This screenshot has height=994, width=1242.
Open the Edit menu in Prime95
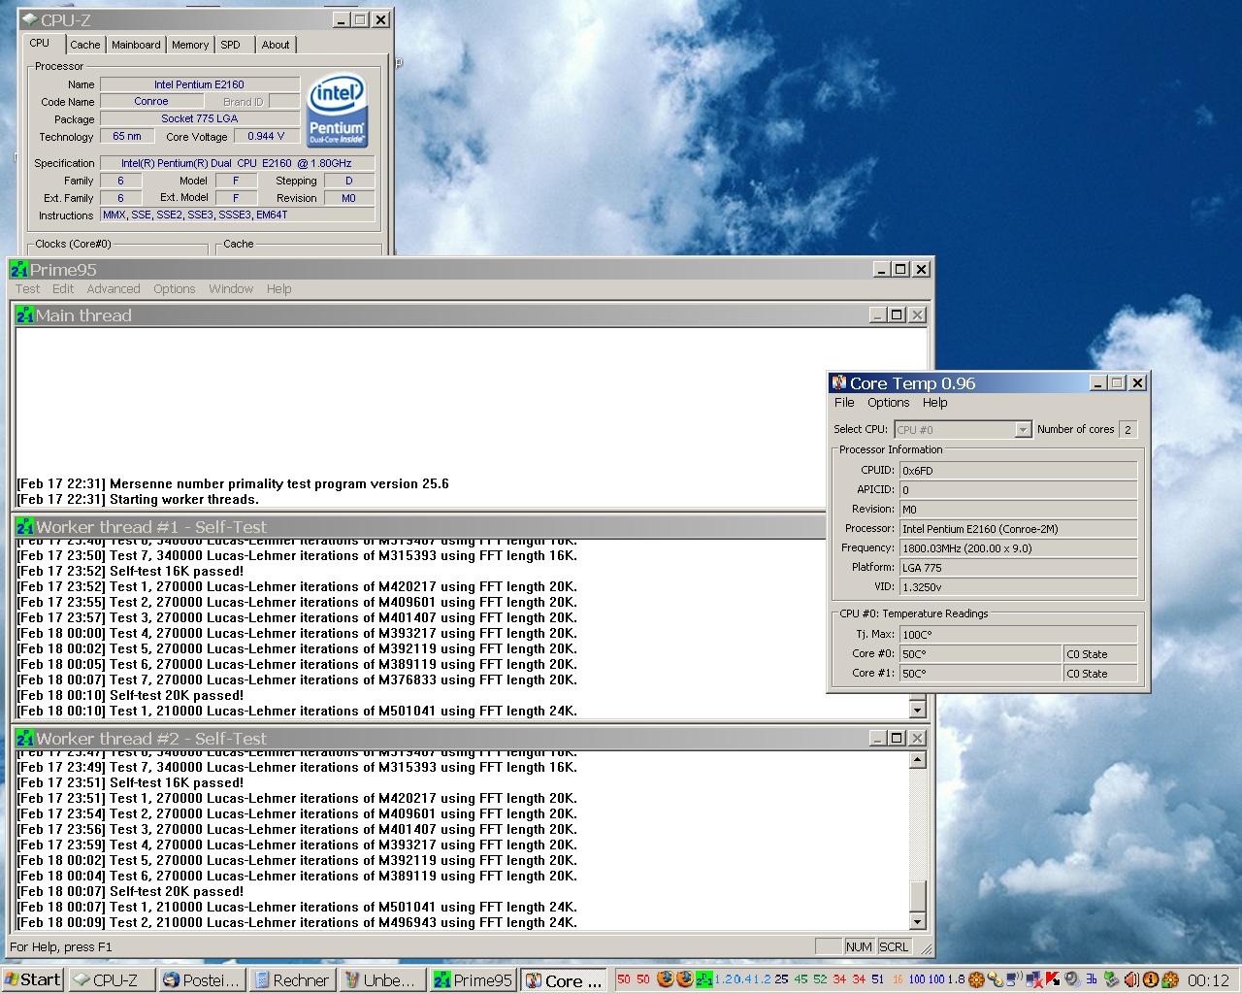coord(63,288)
